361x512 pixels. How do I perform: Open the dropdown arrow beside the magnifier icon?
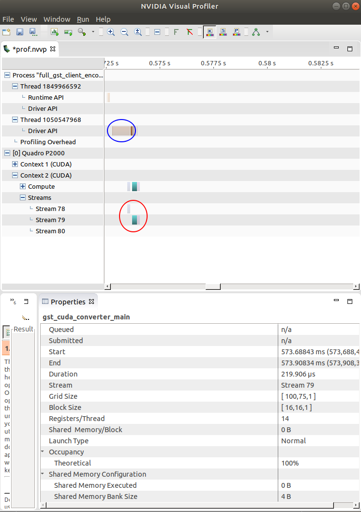coord(93,32)
